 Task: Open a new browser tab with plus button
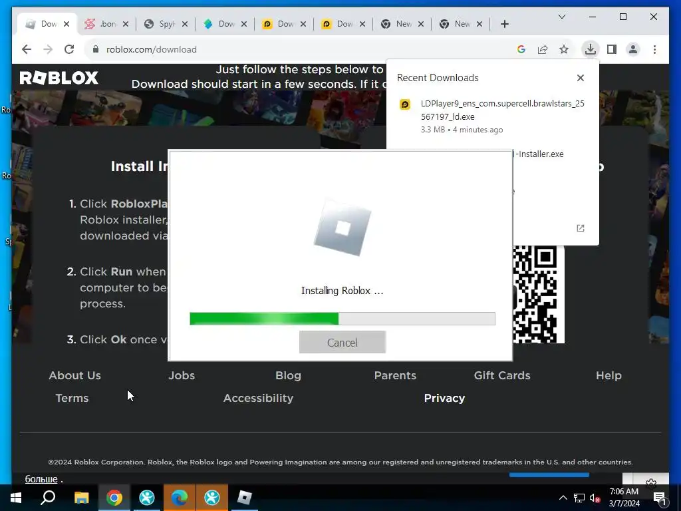[504, 24]
